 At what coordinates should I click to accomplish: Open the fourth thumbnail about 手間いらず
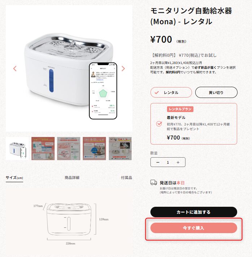pos(94,149)
